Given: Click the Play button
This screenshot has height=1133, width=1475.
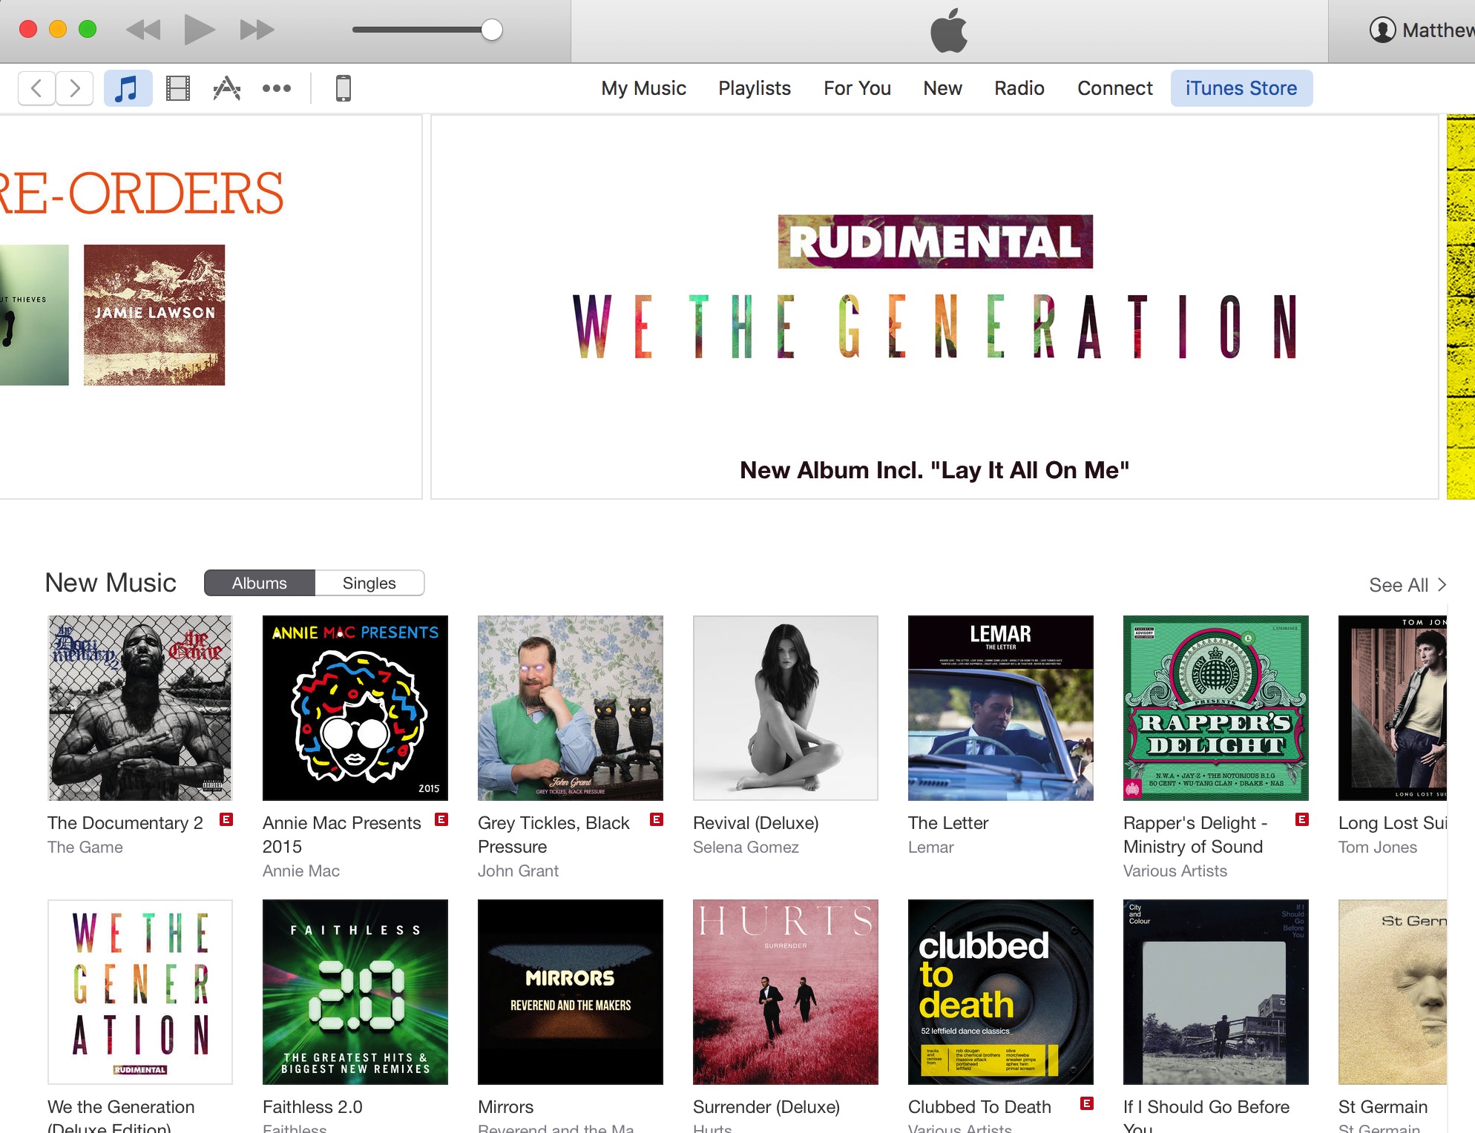Looking at the screenshot, I should point(200,30).
